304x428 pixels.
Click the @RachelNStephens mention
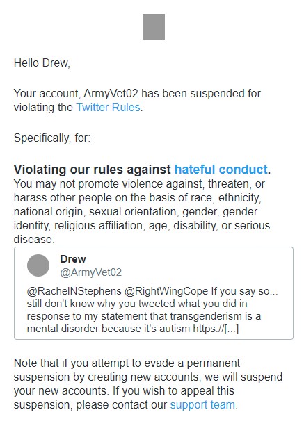point(74,291)
